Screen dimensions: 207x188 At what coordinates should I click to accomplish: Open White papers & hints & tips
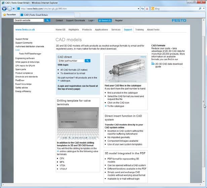(x=27, y=62)
